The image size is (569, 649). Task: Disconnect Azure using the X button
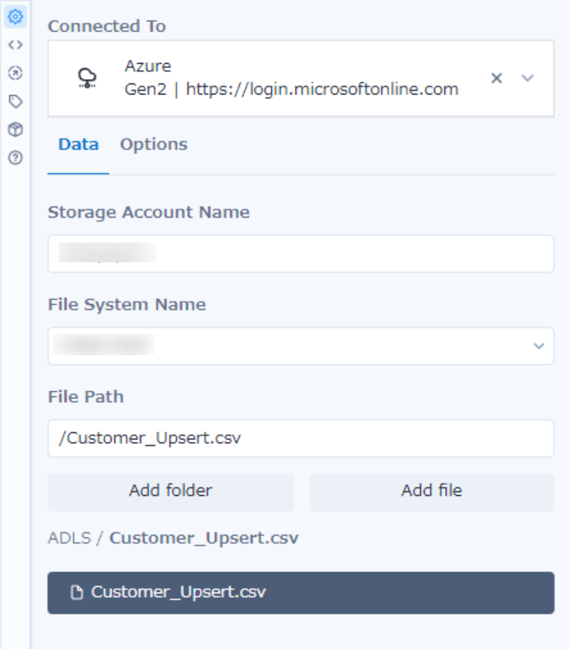[496, 78]
